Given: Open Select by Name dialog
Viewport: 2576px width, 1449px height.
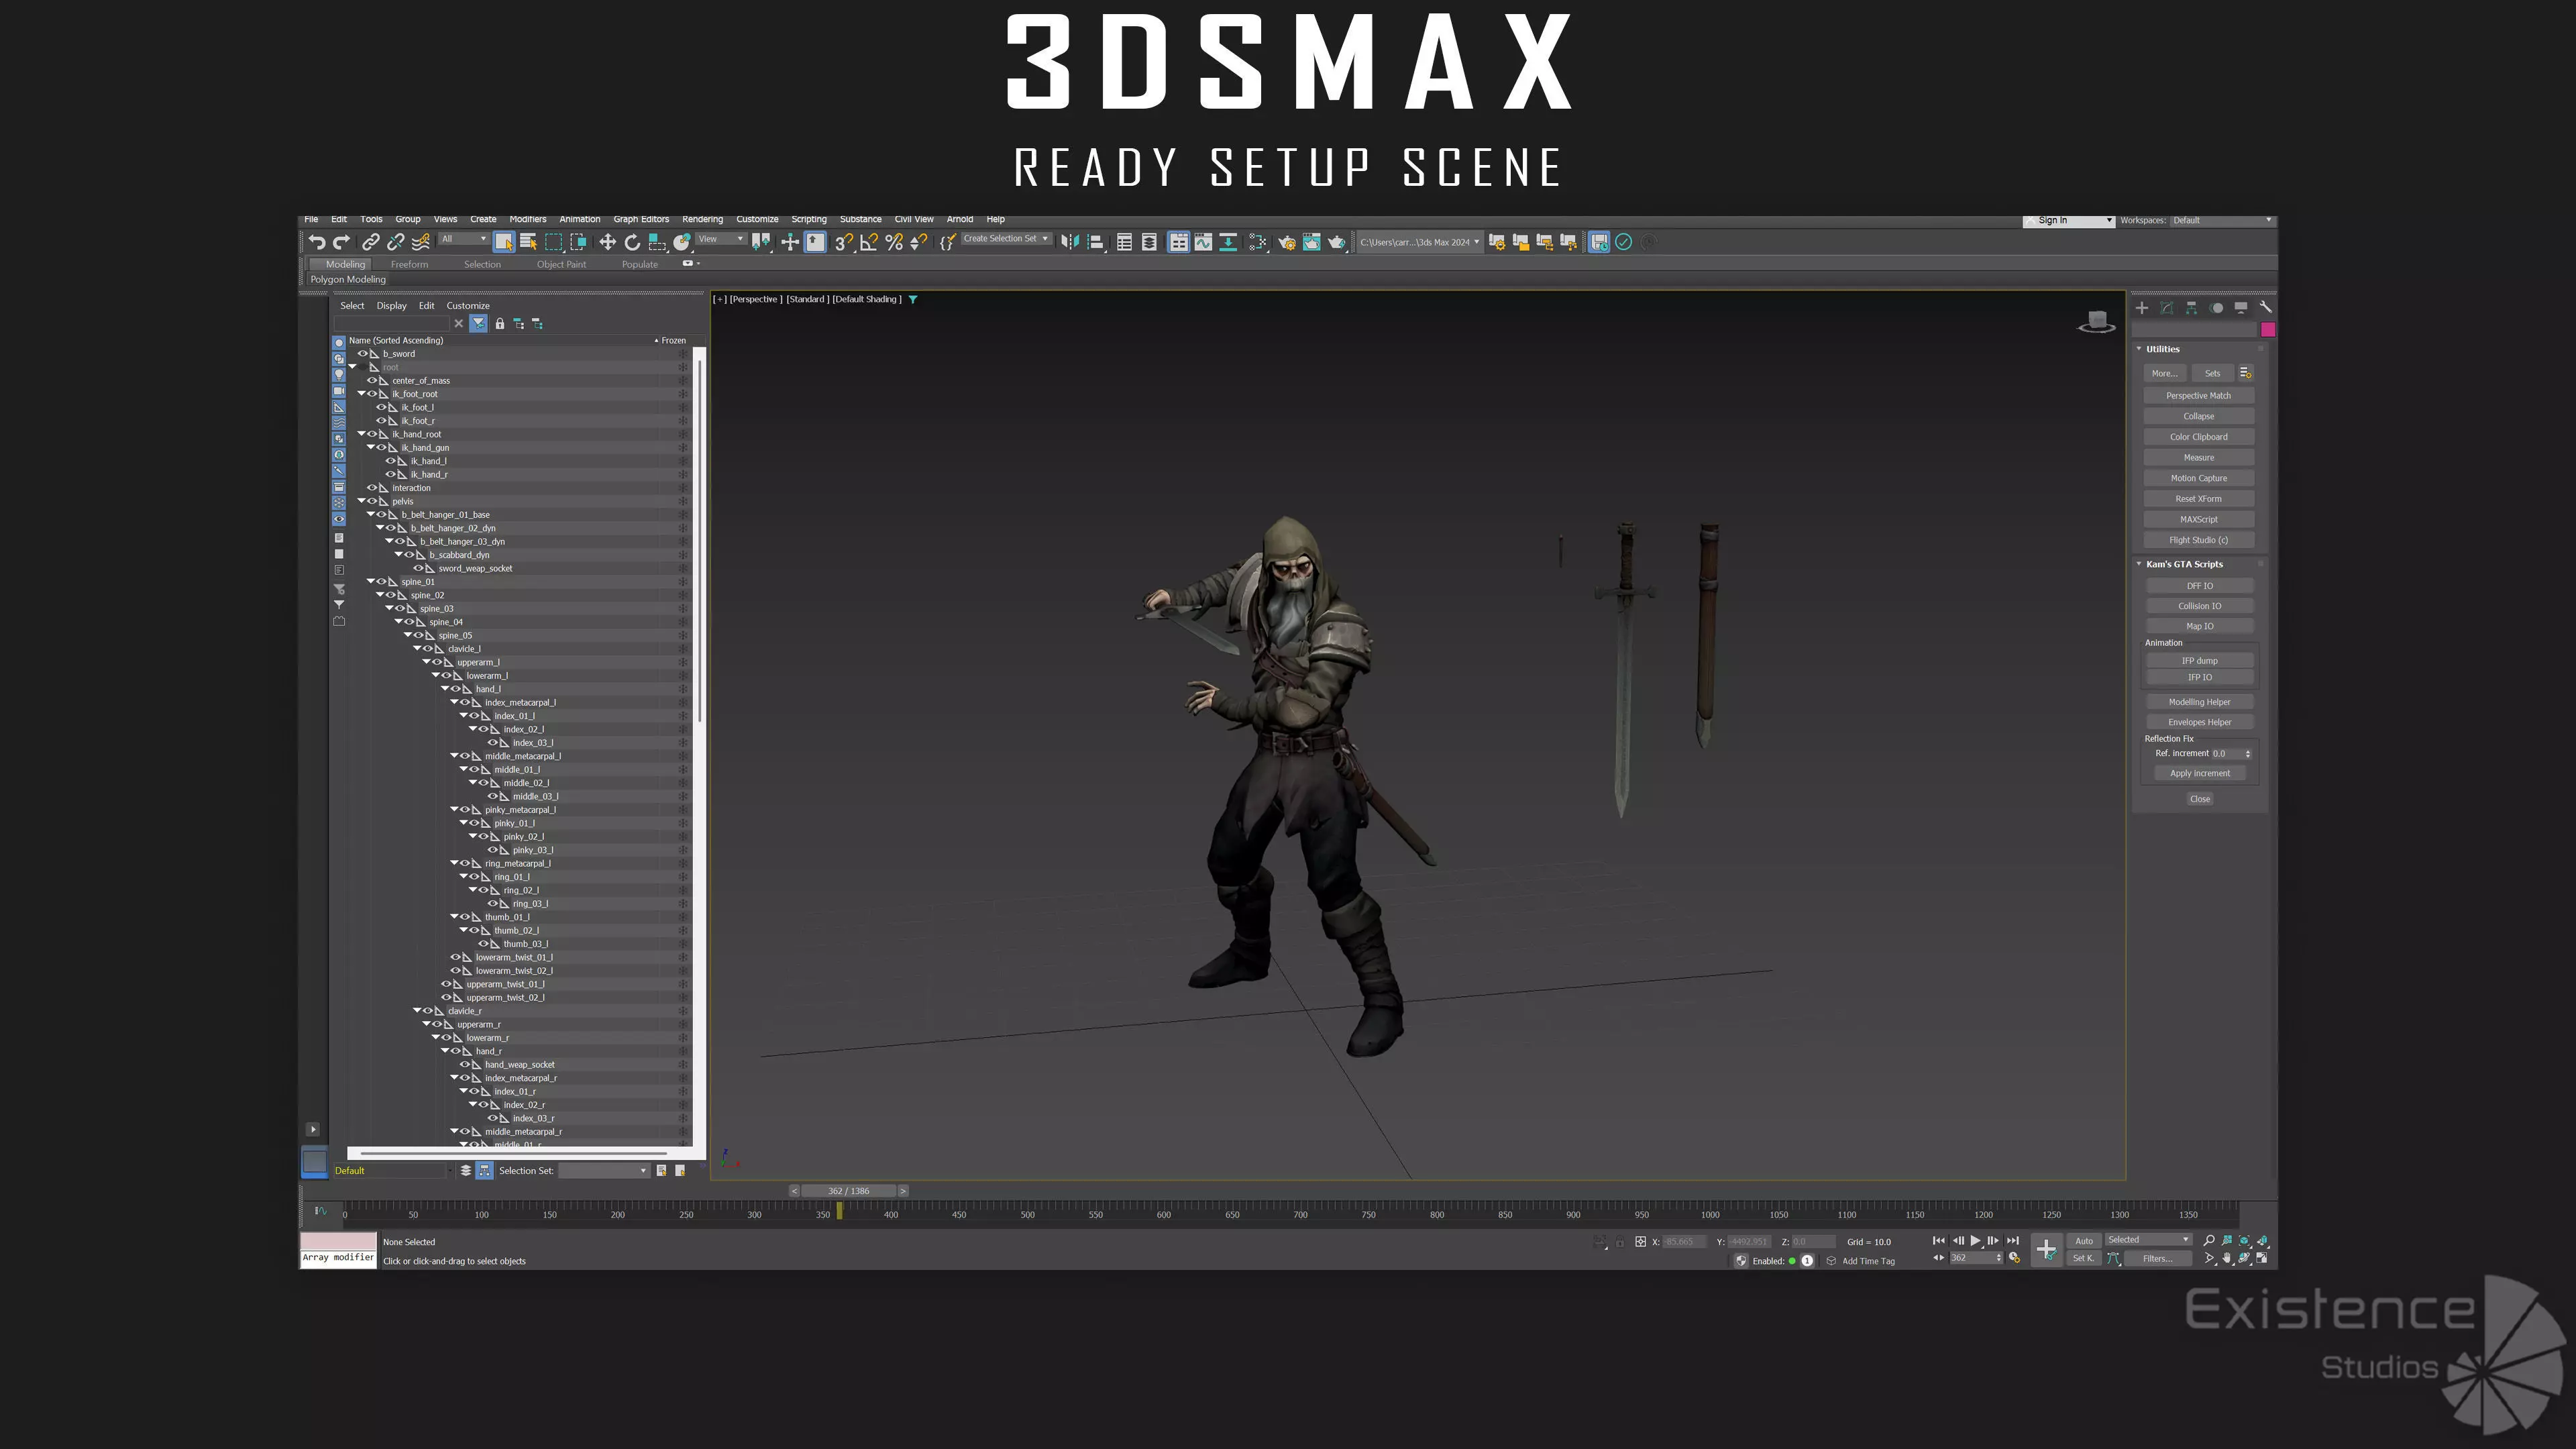Looking at the screenshot, I should [x=529, y=242].
